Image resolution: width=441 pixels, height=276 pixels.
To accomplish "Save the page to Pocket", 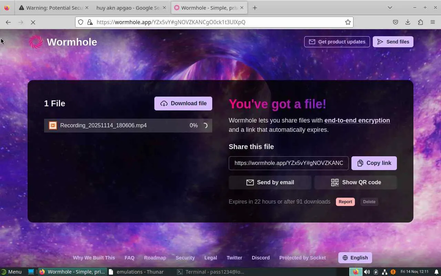I will pyautogui.click(x=396, y=22).
